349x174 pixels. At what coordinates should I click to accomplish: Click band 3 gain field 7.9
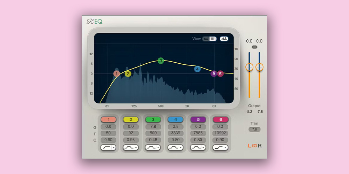click(x=153, y=127)
